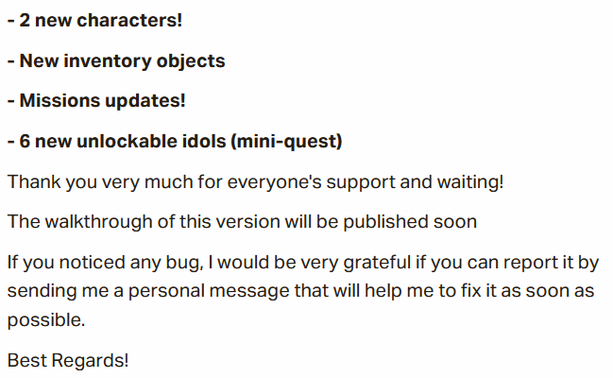Click the word "unlockable" in bold list
This screenshot has height=378, width=613.
click(x=128, y=141)
